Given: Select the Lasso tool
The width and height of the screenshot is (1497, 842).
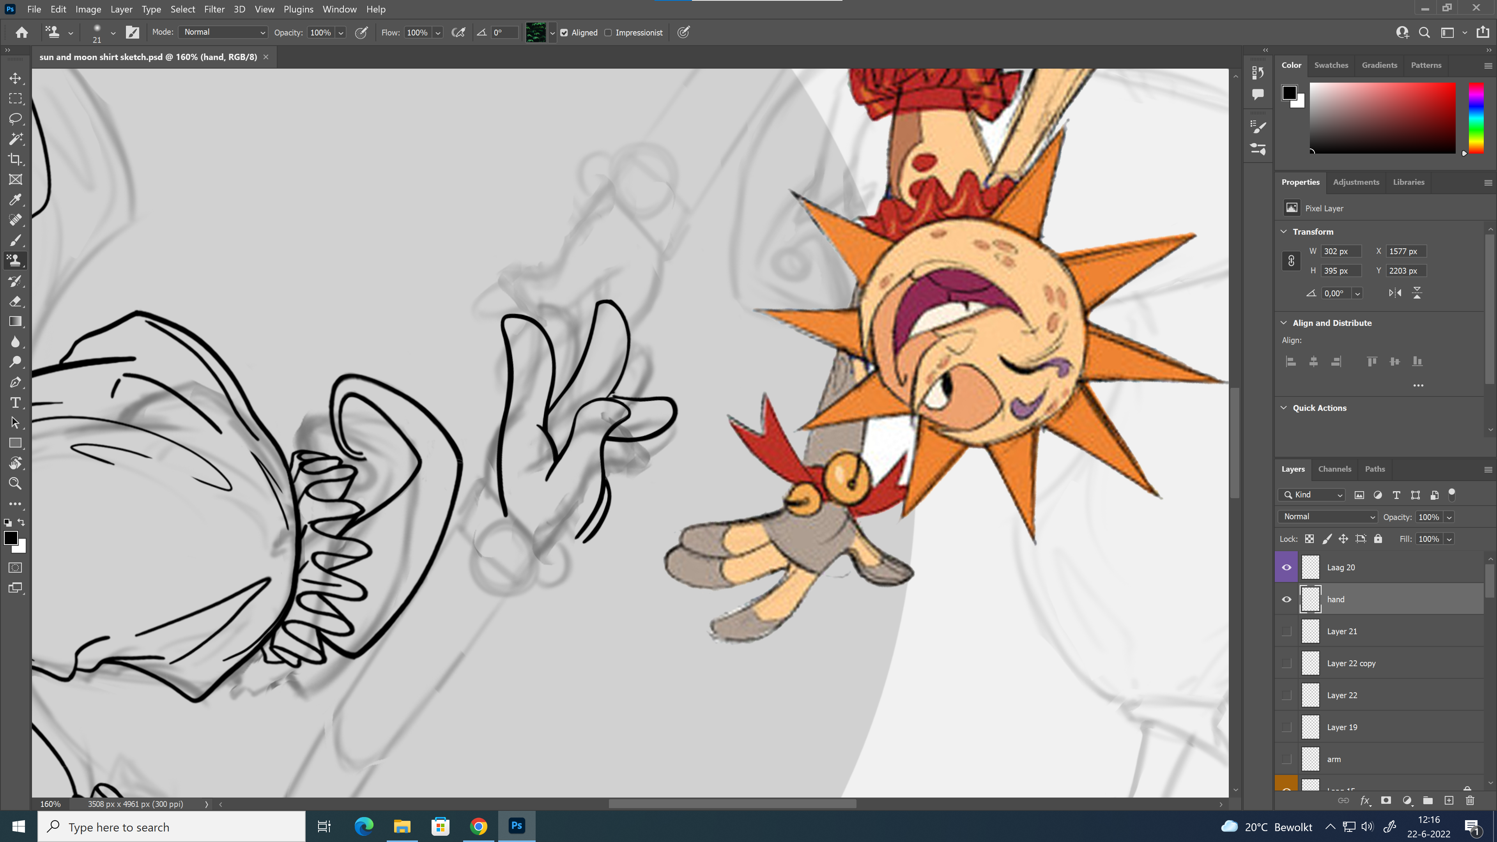Looking at the screenshot, I should [x=16, y=119].
